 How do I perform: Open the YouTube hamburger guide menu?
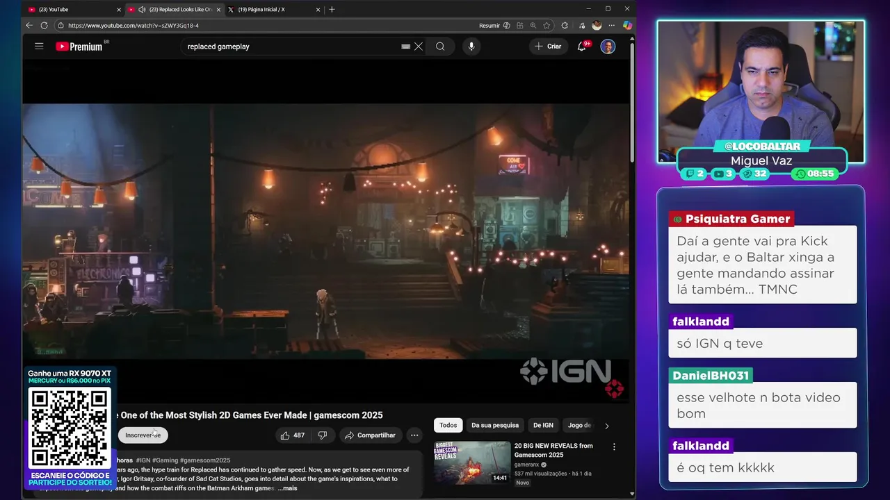39,47
